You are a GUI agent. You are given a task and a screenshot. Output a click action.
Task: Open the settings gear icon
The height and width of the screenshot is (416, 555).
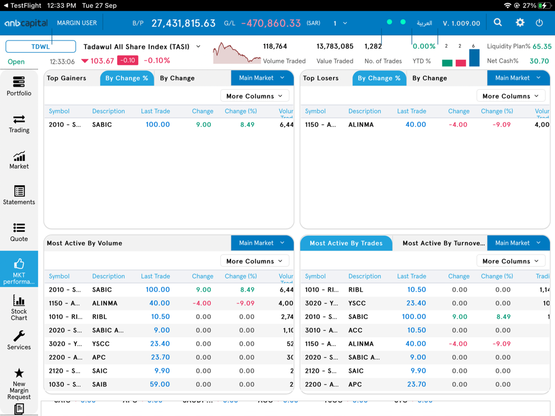coord(519,23)
